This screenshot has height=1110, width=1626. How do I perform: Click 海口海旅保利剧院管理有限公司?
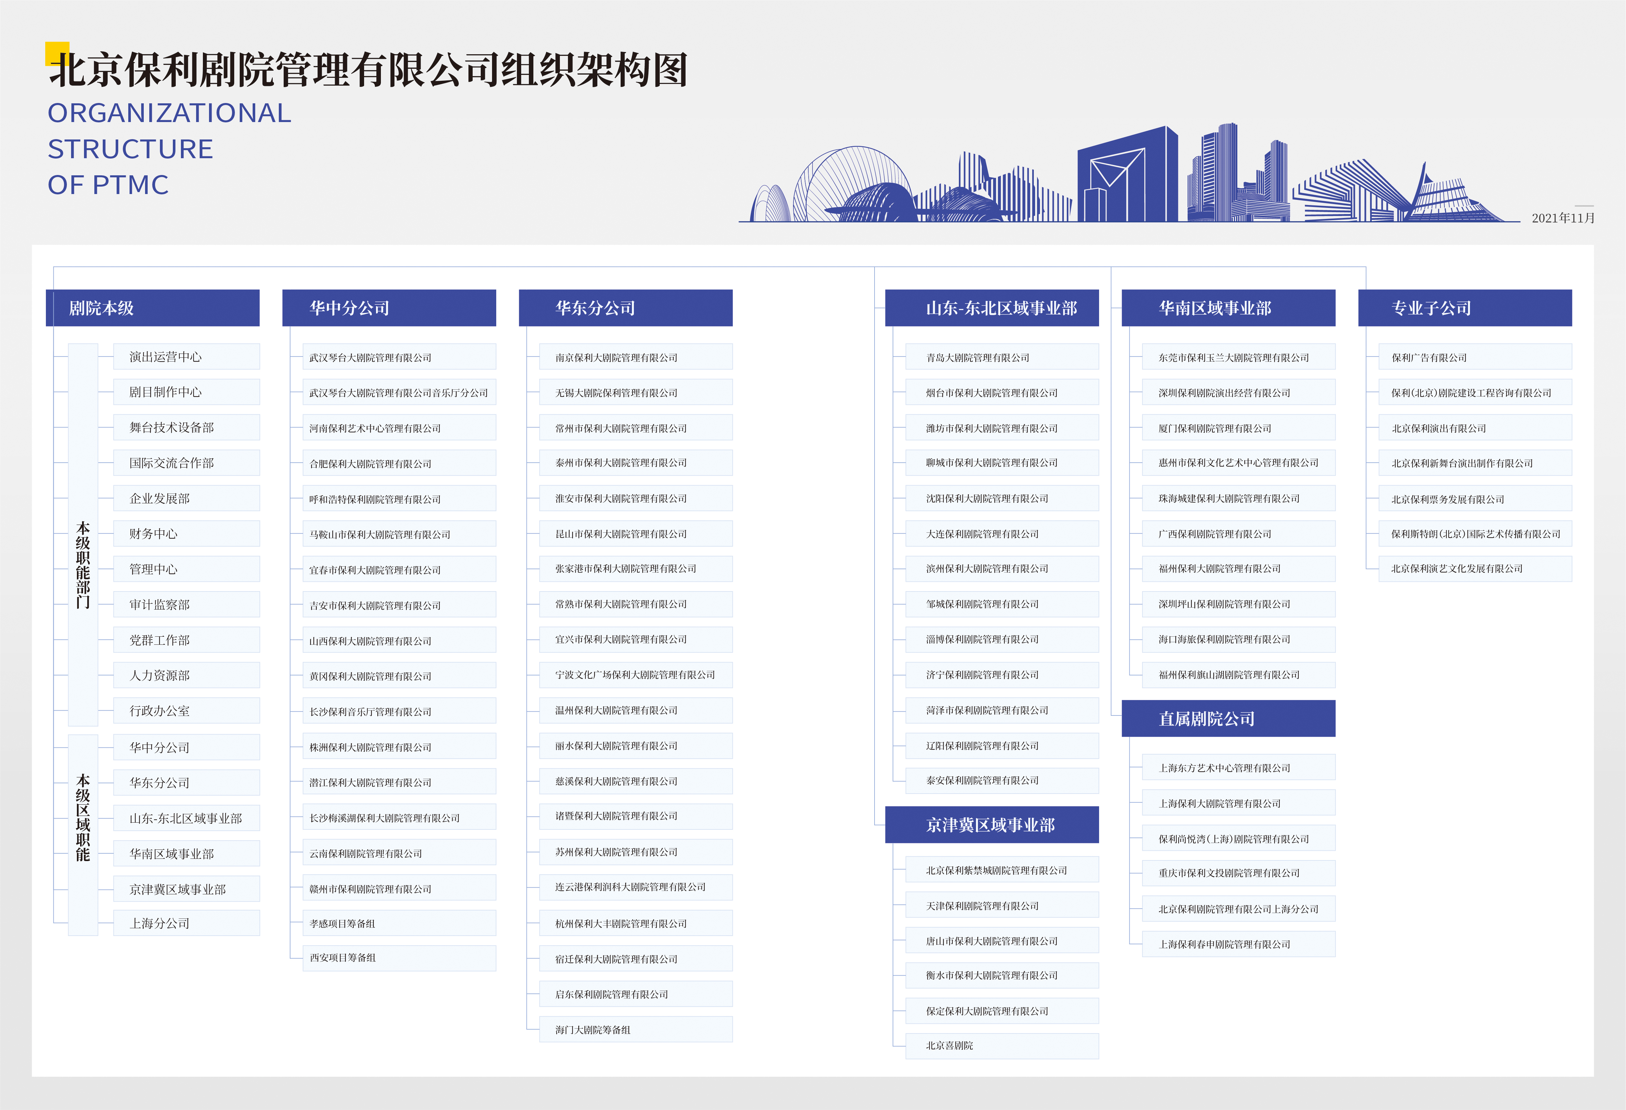pyautogui.click(x=1238, y=639)
